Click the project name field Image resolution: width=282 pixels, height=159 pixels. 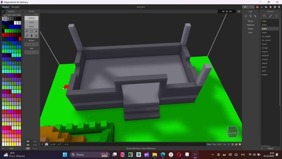(141, 7)
